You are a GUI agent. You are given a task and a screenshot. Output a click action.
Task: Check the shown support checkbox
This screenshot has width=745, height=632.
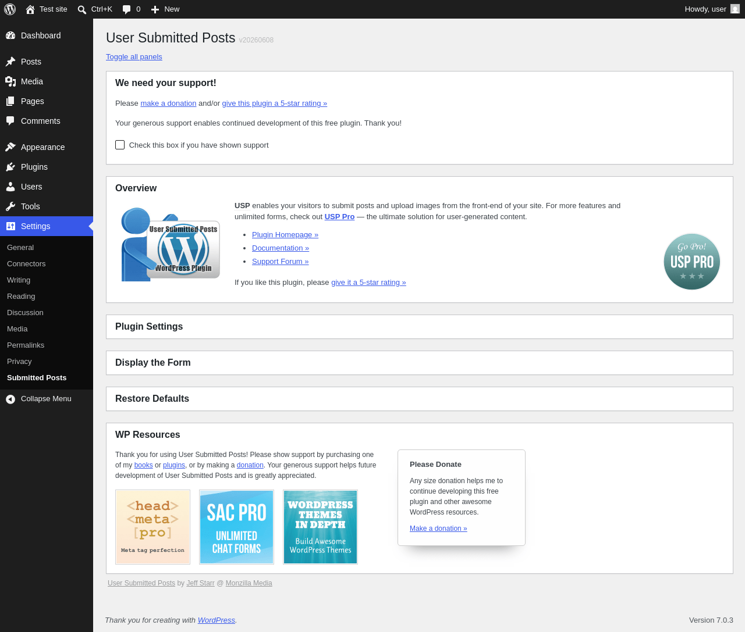tap(120, 145)
